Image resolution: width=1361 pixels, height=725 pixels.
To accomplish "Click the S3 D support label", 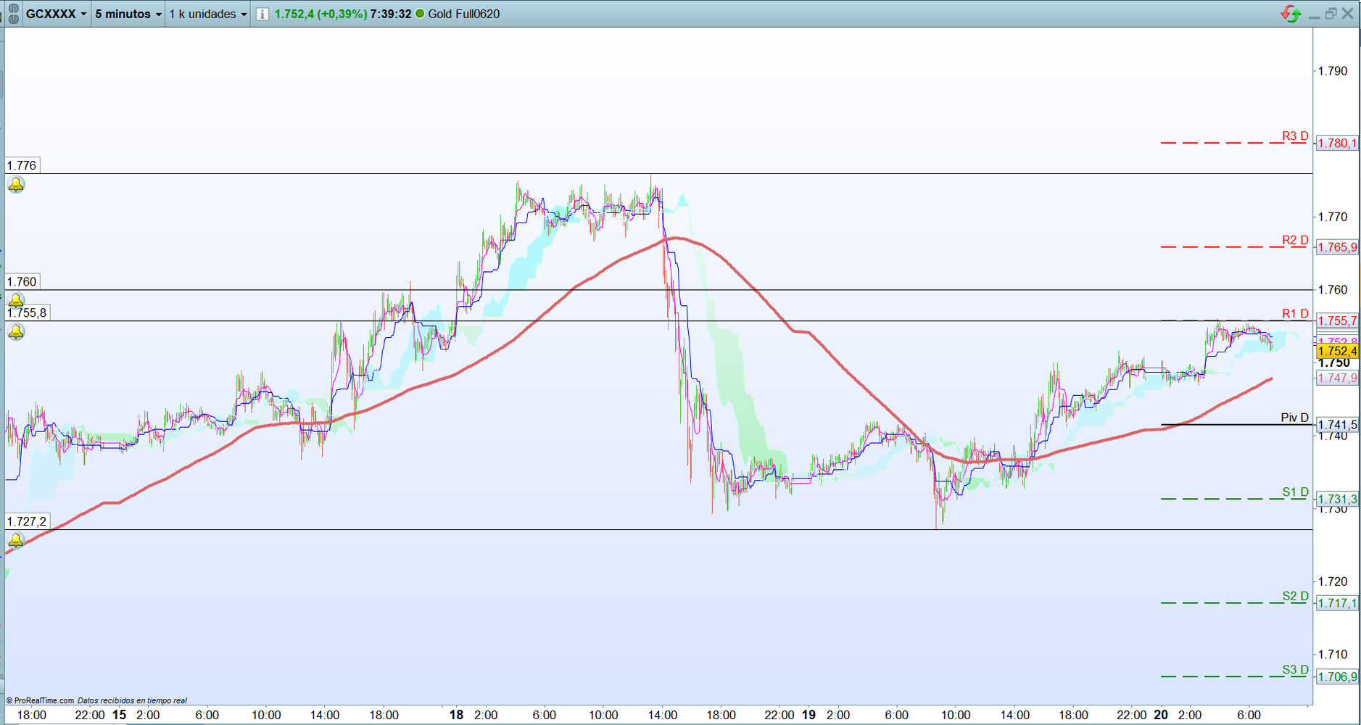I will pyautogui.click(x=1295, y=670).
